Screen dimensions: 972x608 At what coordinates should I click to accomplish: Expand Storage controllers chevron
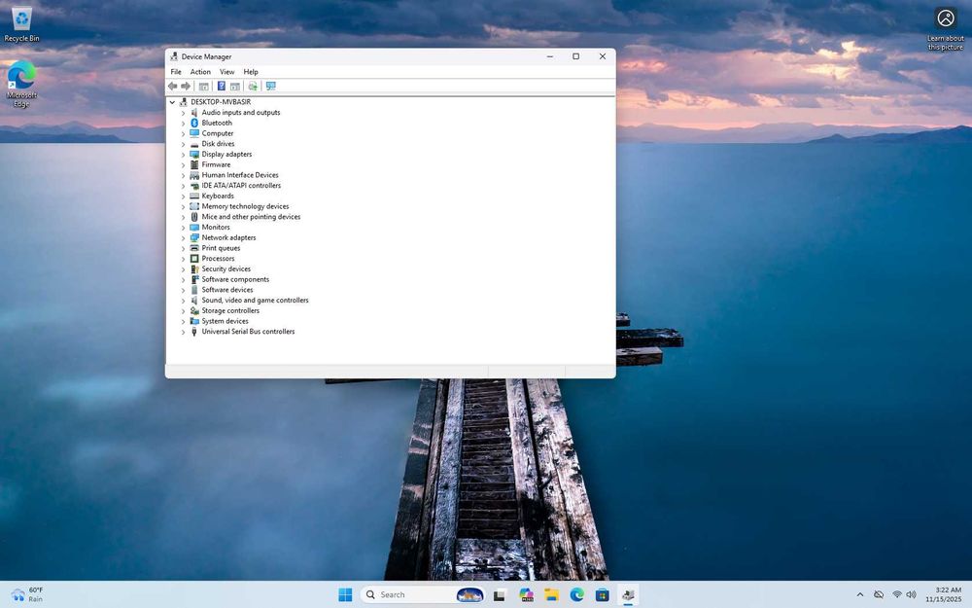[x=183, y=311]
